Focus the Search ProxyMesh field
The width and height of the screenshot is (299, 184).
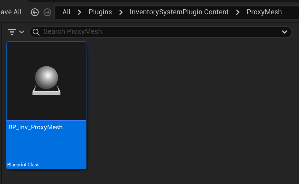[x=150, y=32]
